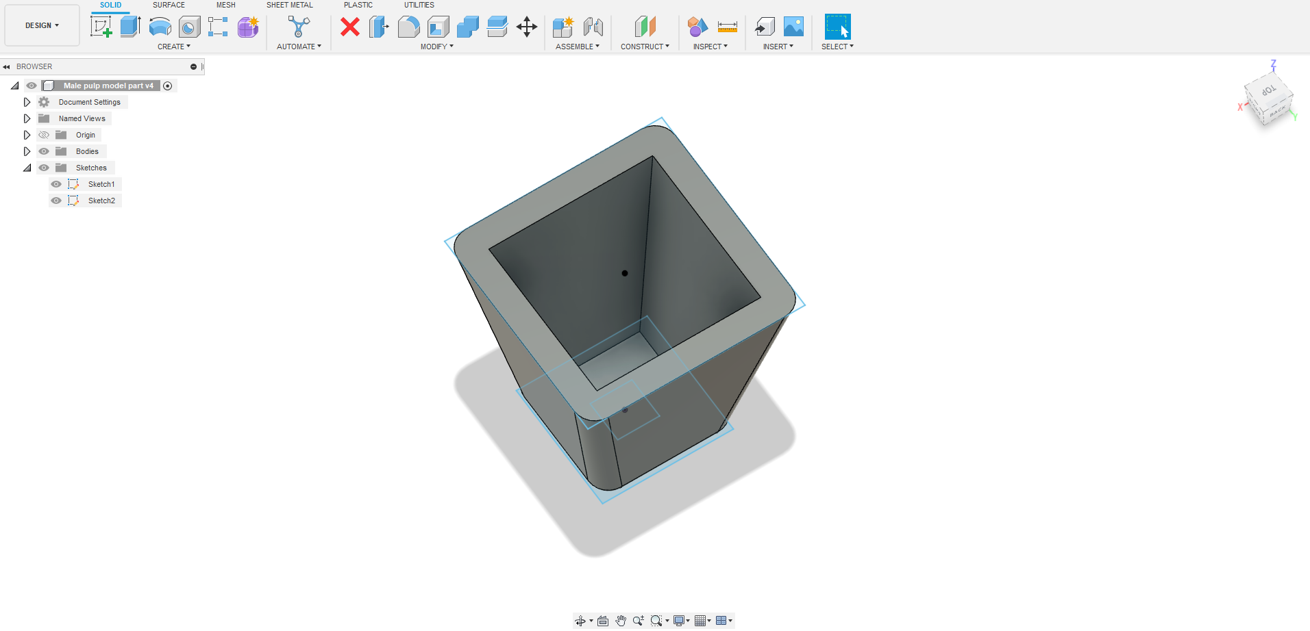Choose the Hole tool
The height and width of the screenshot is (631, 1310).
(189, 27)
